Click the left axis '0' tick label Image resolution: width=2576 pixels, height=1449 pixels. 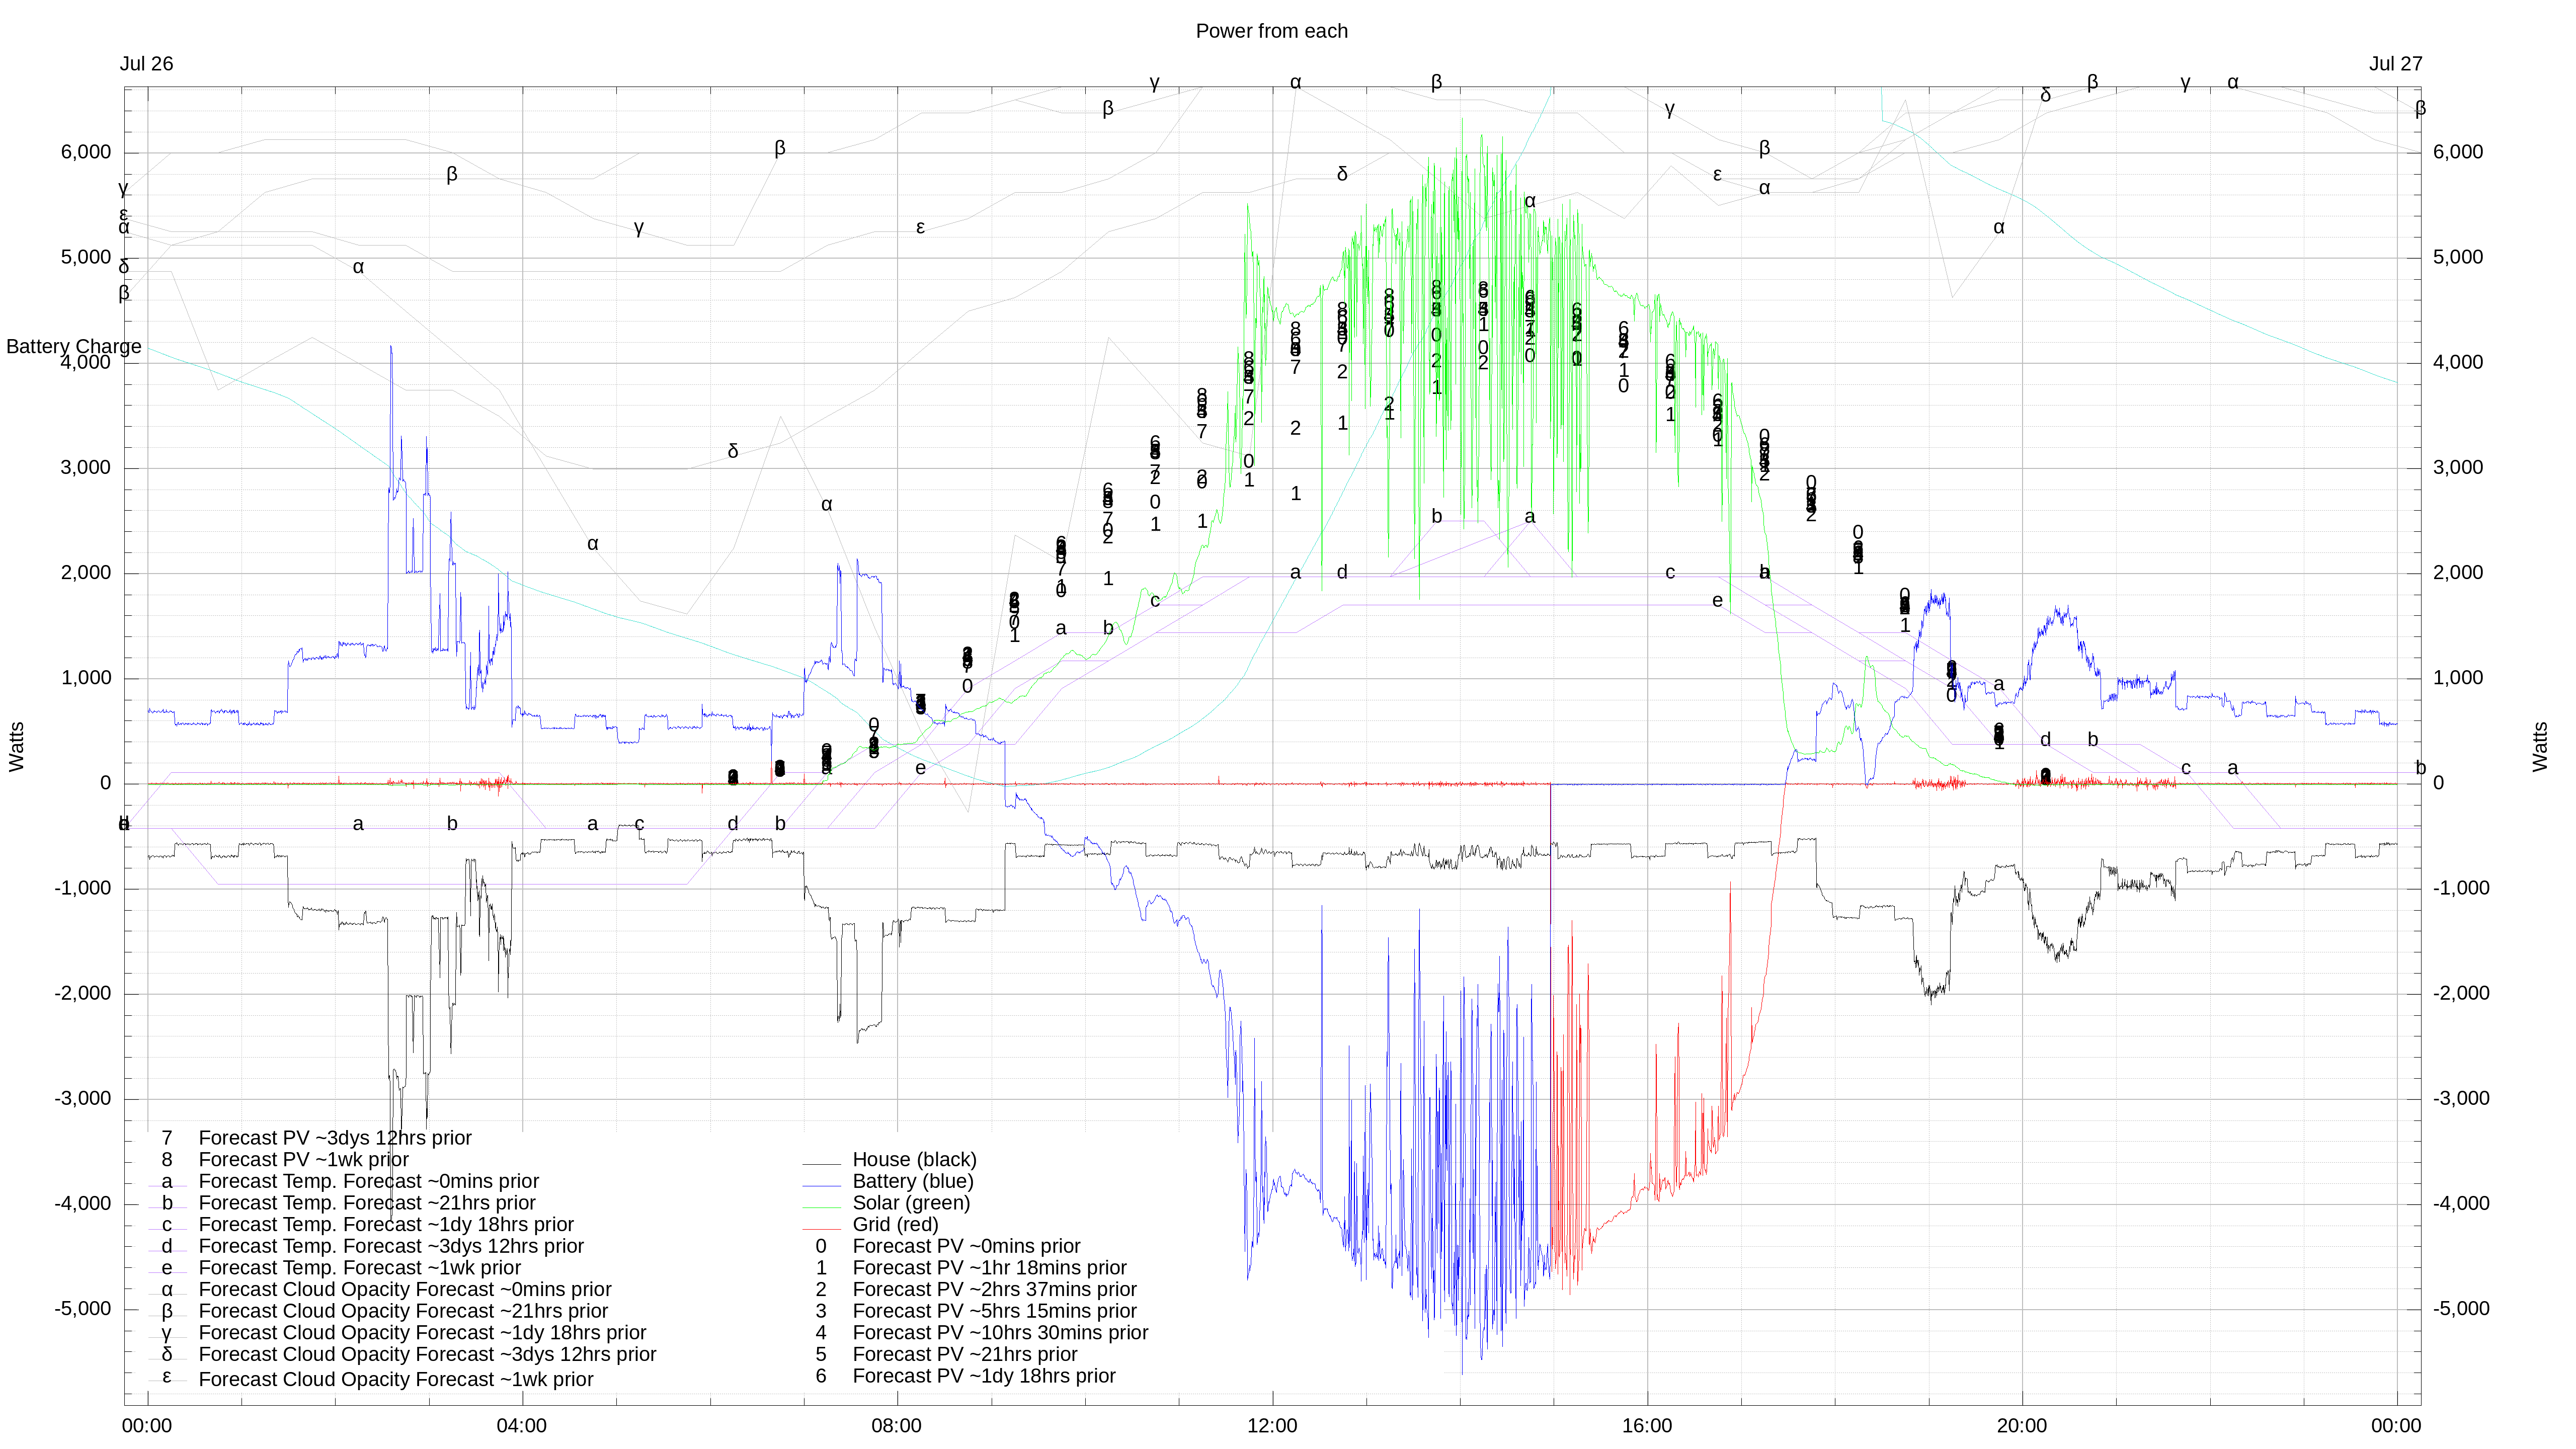point(106,783)
